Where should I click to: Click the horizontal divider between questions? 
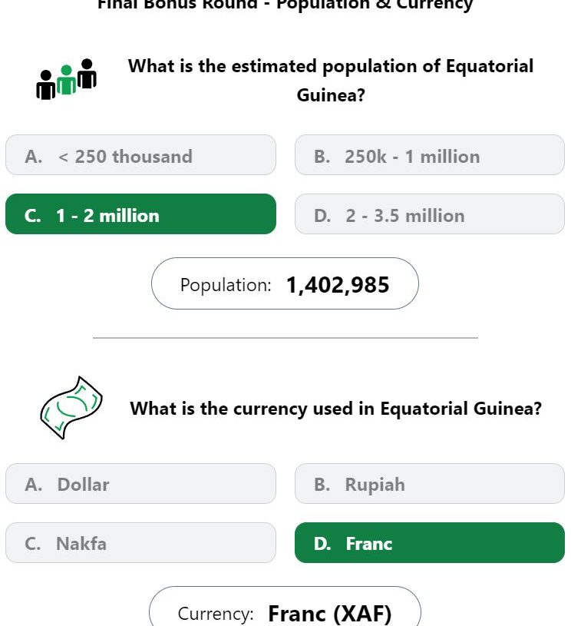tap(285, 338)
